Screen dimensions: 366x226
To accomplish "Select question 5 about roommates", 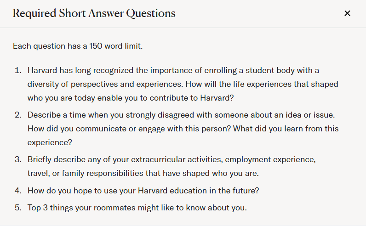I will point(137,208).
